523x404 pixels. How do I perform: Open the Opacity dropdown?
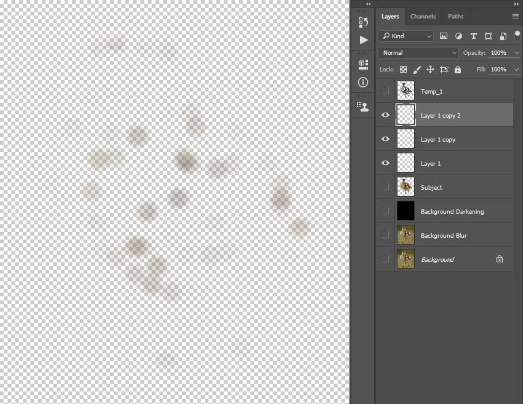coord(516,52)
